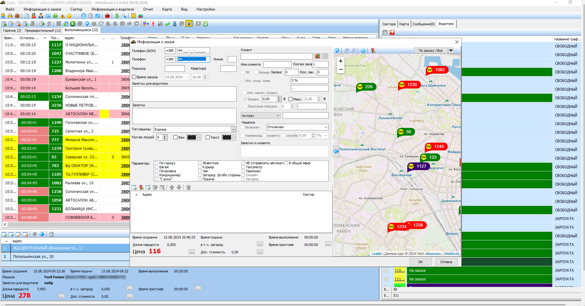The height and width of the screenshot is (306, 585).
Task: Check the "Кондиционер" parameter
Action: (157, 175)
